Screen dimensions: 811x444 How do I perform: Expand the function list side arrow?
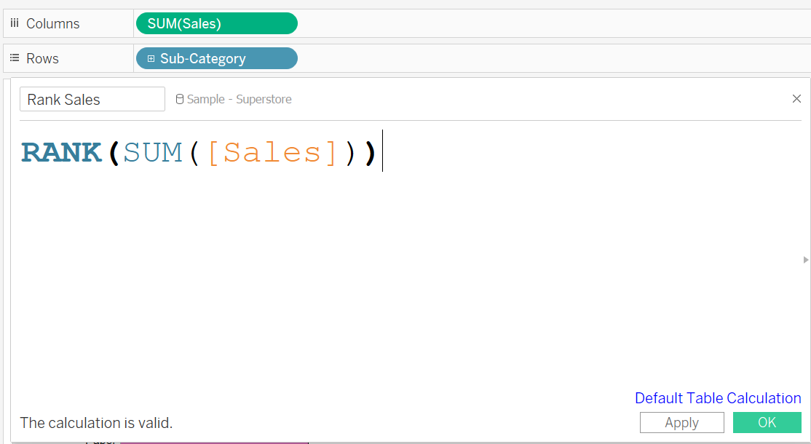coord(805,260)
